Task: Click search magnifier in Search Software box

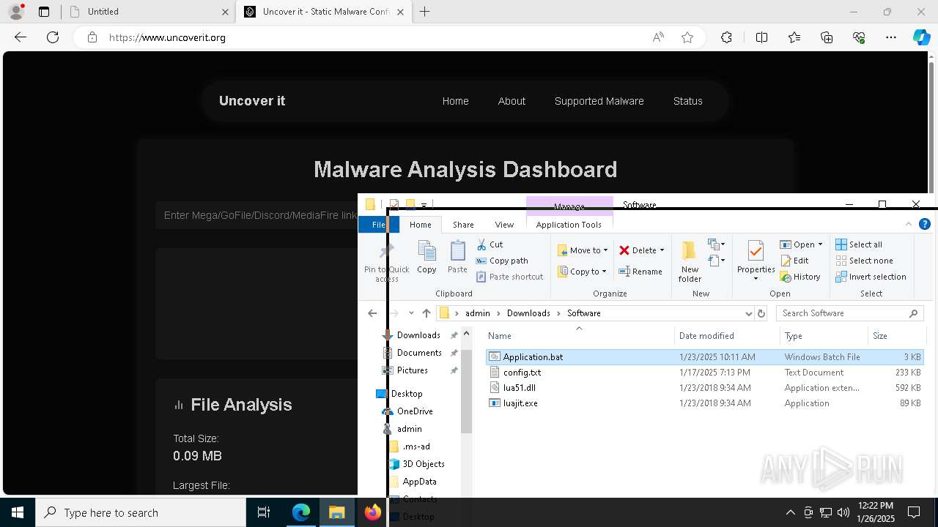Action: click(x=913, y=313)
